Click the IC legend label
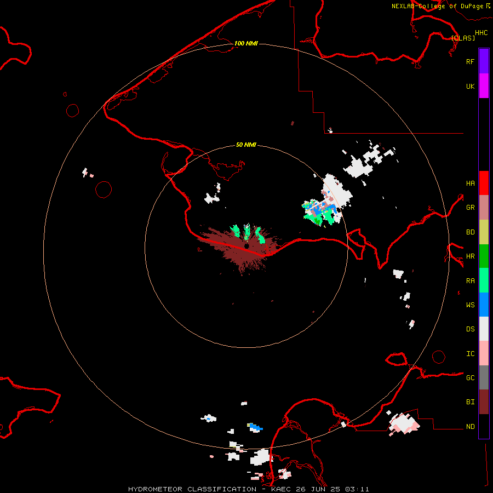This screenshot has width=493, height=493. tap(470, 353)
